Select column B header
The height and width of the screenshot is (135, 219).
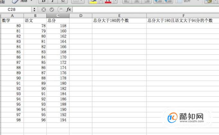click(35, 16)
